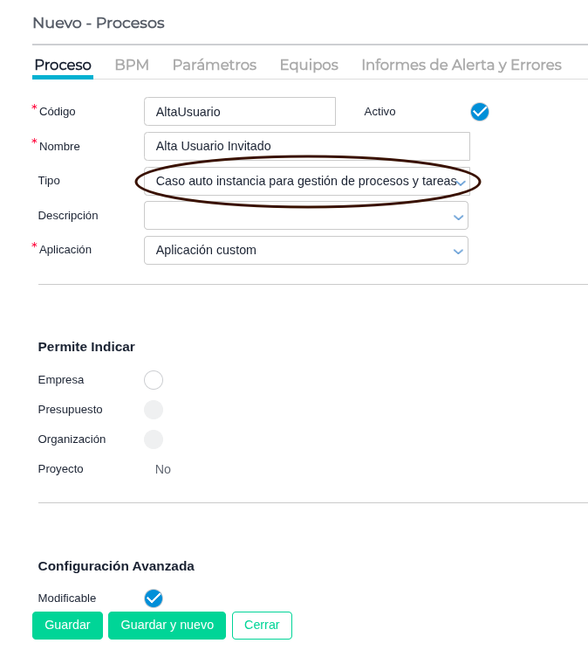Viewport: 588px width, 664px height.
Task: Switch to the BPM tab
Action: (132, 65)
